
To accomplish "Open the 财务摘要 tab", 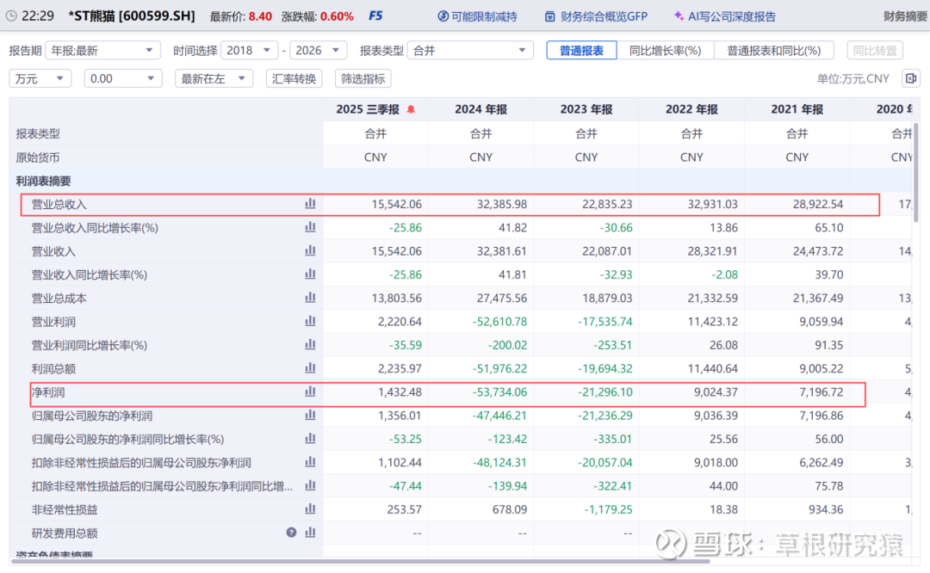I will tap(905, 16).
